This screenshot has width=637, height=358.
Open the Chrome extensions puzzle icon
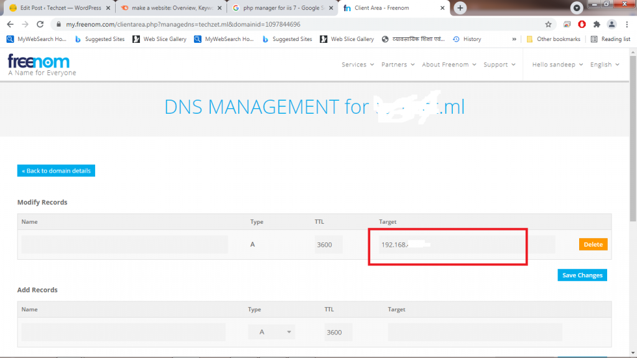tap(597, 24)
